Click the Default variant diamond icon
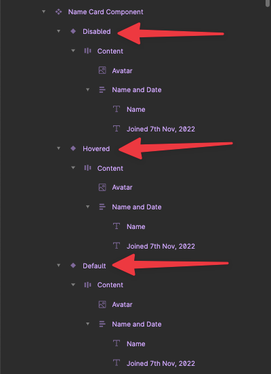 click(x=73, y=266)
